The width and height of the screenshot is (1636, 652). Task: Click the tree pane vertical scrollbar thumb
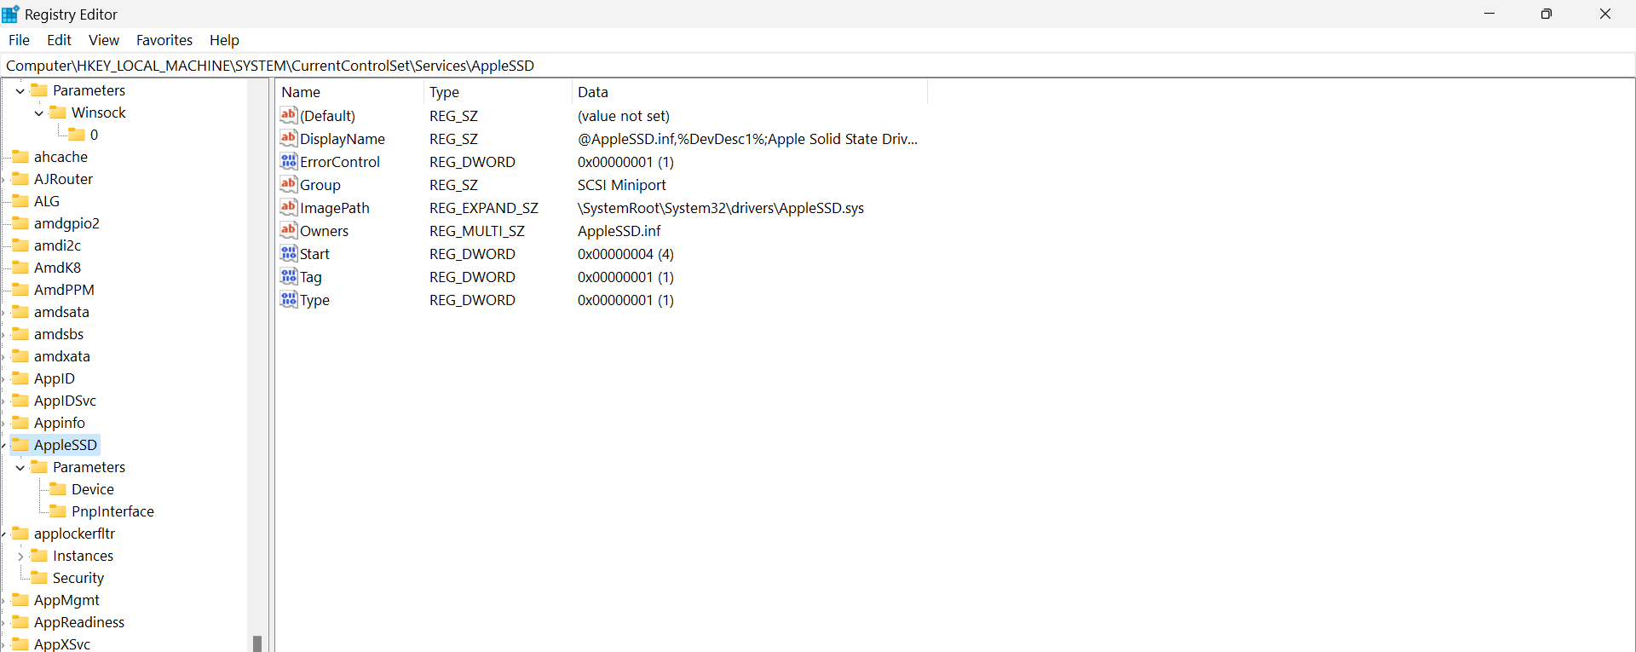257,643
